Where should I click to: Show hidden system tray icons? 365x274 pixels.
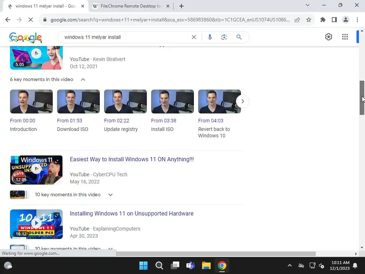click(290, 265)
